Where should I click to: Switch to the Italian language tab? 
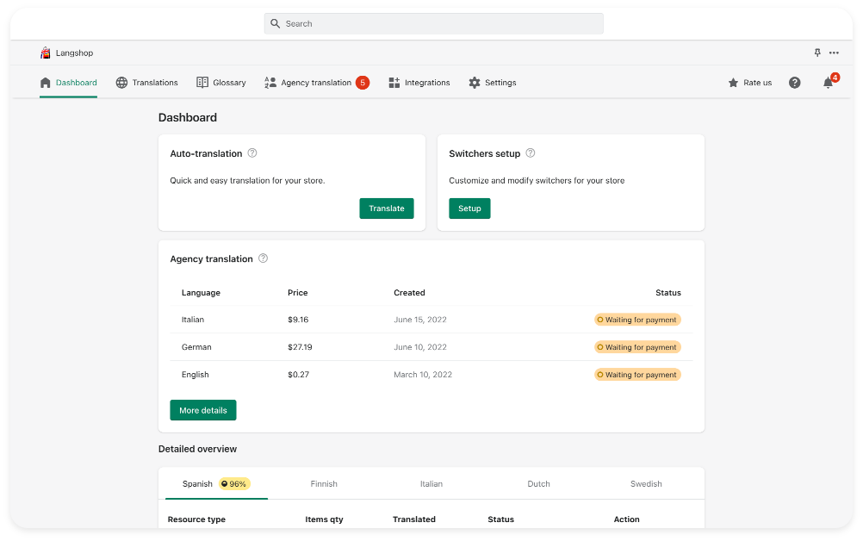point(431,484)
